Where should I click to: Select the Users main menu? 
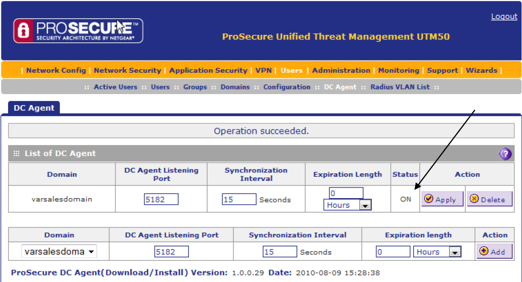[291, 70]
